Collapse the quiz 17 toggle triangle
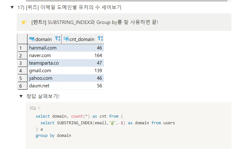 12,7
